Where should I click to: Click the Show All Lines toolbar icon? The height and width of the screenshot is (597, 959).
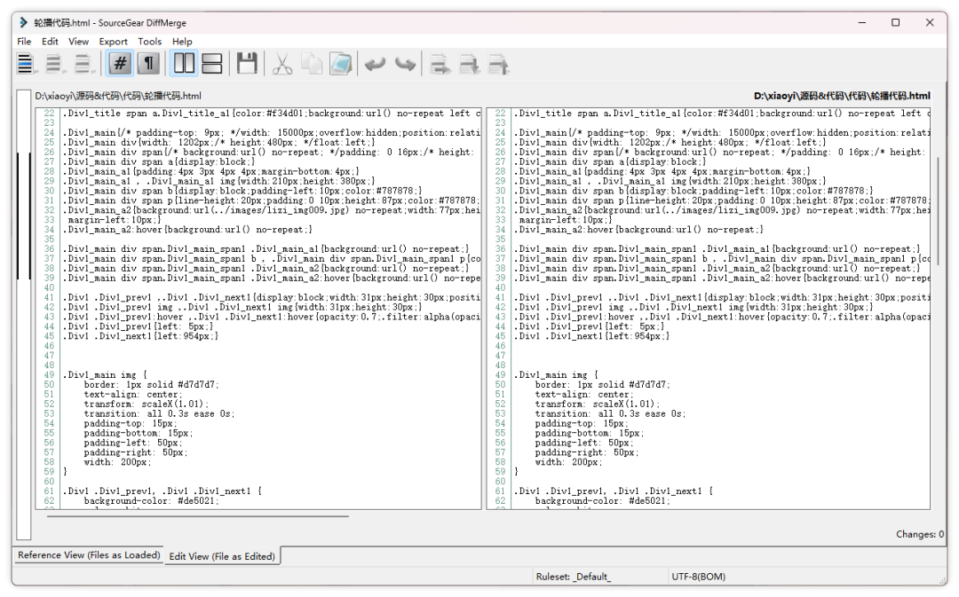tap(25, 64)
